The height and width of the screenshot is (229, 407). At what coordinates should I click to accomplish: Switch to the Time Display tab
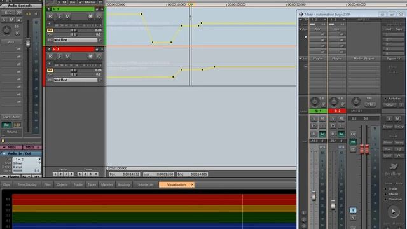27,185
